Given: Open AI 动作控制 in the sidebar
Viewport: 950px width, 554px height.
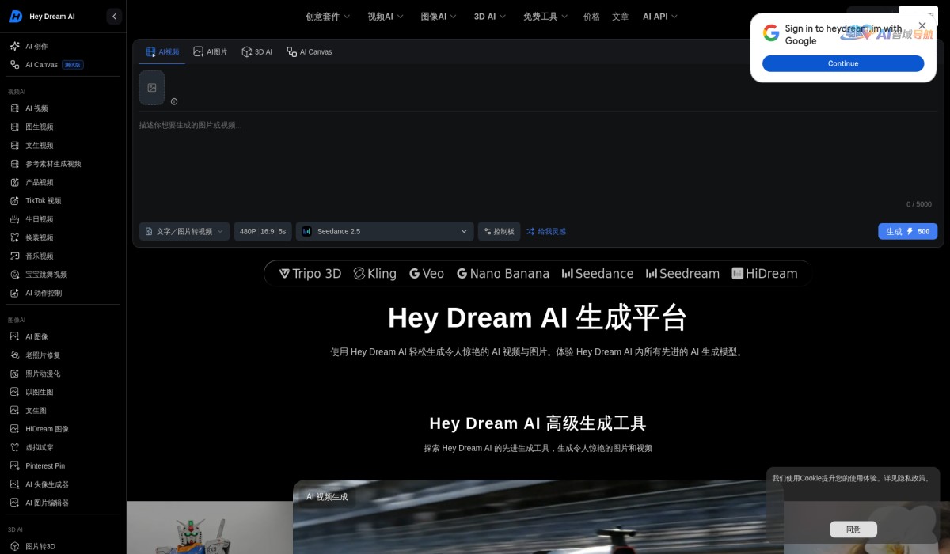Looking at the screenshot, I should (x=63, y=293).
